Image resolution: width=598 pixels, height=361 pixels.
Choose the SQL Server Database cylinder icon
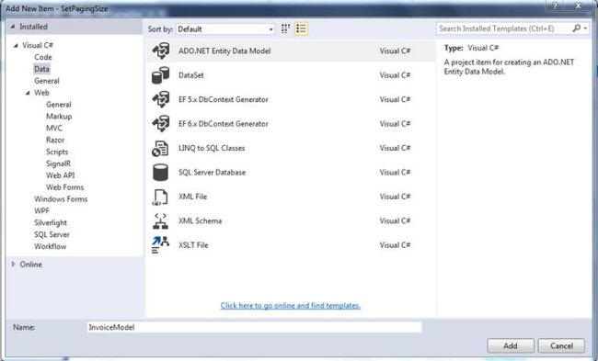pyautogui.click(x=161, y=172)
